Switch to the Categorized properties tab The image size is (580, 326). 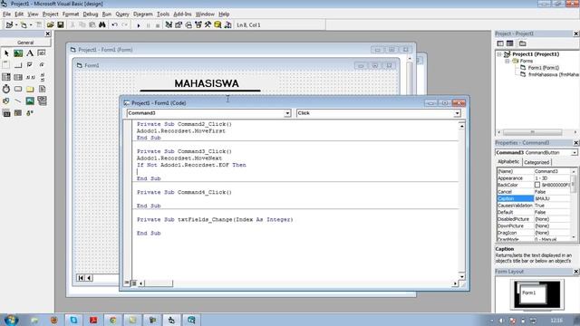536,162
